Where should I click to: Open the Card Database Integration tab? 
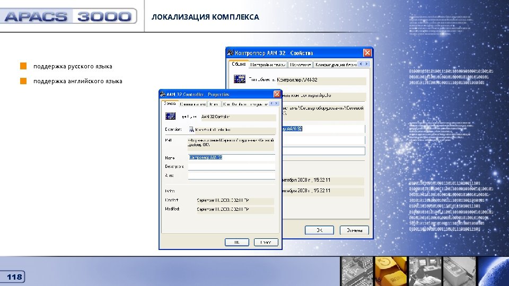click(245, 104)
